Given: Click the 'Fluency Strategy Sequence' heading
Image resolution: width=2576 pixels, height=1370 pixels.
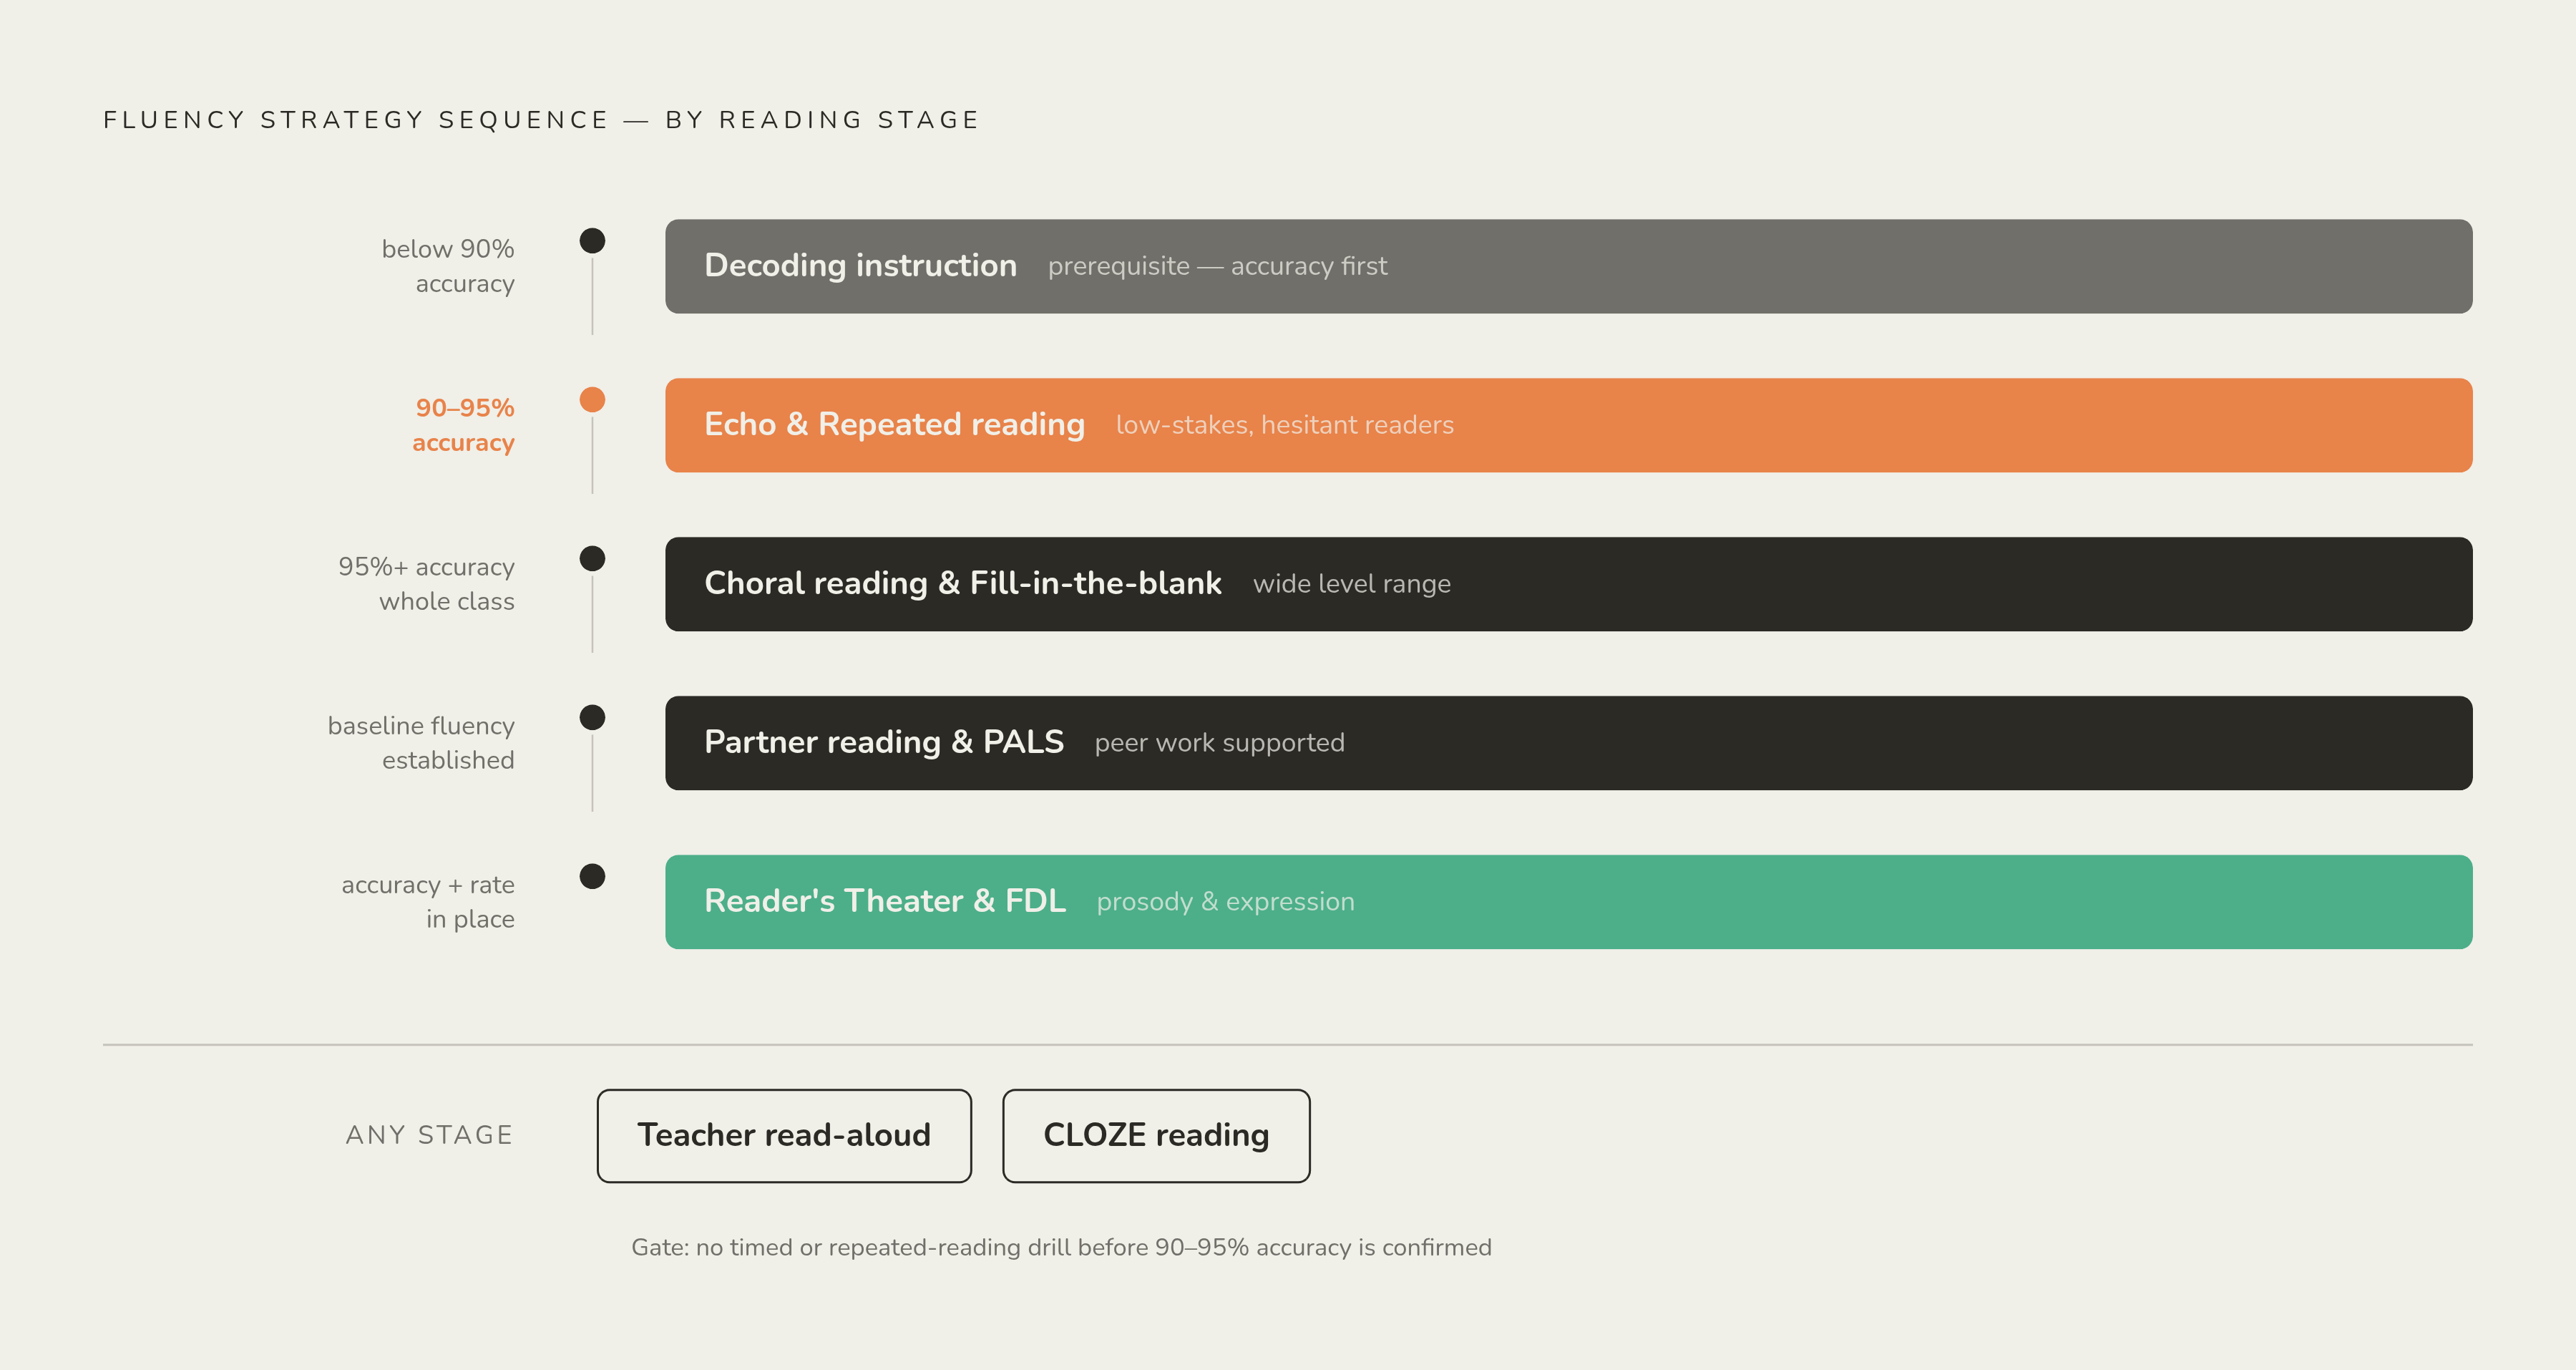Looking at the screenshot, I should [541, 120].
